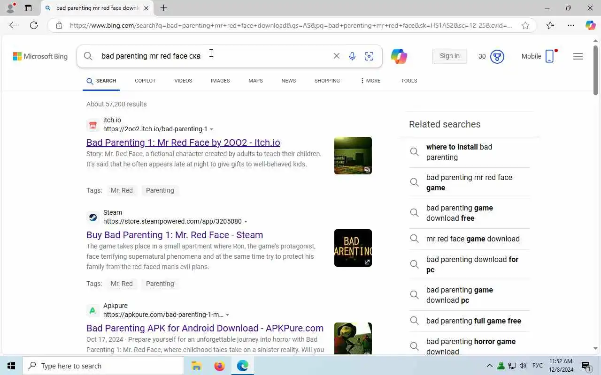Click the browser back arrow
The height and width of the screenshot is (375, 601).
click(13, 25)
